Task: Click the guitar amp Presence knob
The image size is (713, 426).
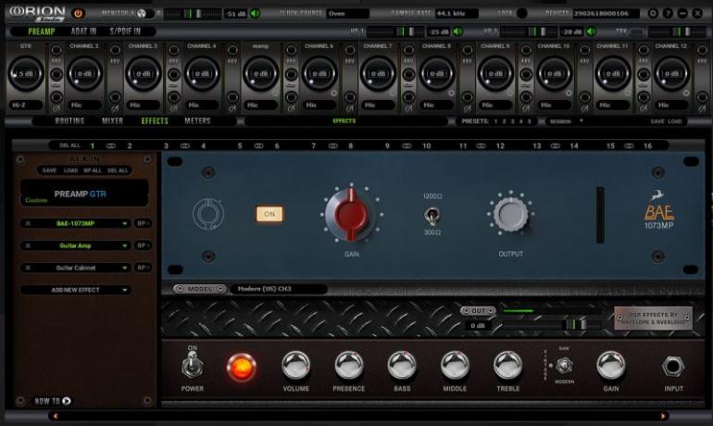Action: (x=349, y=365)
